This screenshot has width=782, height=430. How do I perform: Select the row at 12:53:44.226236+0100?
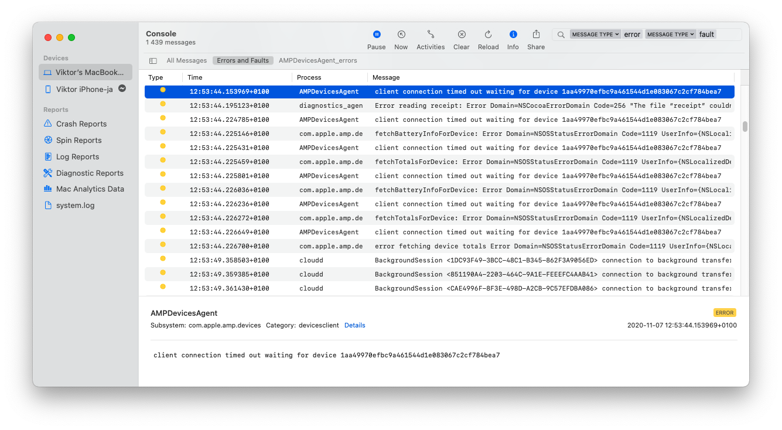(x=439, y=204)
